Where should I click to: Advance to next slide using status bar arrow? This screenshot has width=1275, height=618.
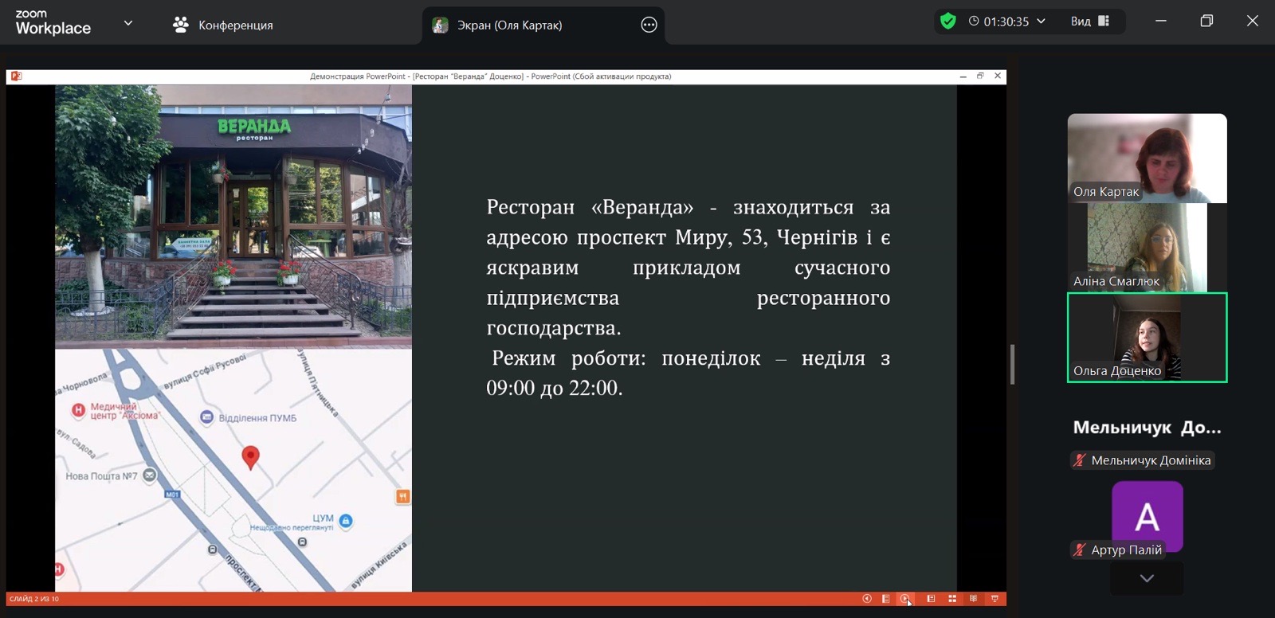905,599
